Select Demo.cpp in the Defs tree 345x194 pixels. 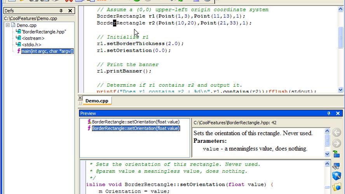(26, 25)
